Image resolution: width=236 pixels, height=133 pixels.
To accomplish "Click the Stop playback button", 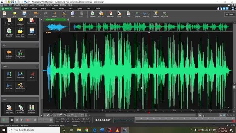I will (x=11, y=120).
